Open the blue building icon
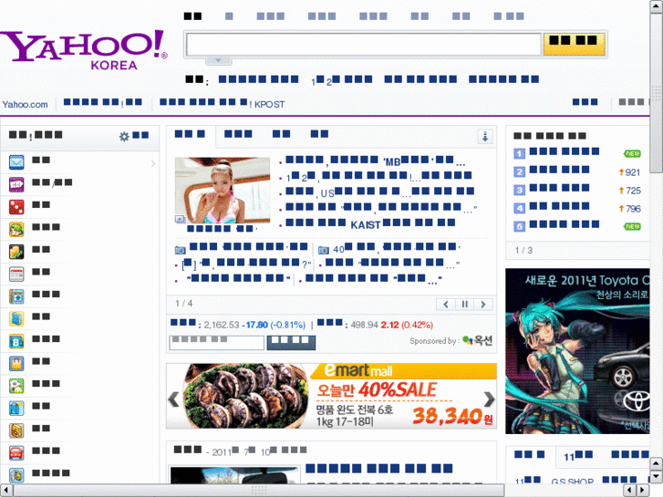663x497 pixels. click(x=16, y=409)
